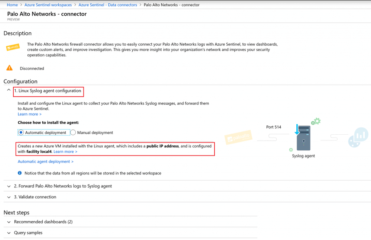Screen dimensions: 371x240
Task: Select the Manual deployment radio button
Action: pos(73,132)
